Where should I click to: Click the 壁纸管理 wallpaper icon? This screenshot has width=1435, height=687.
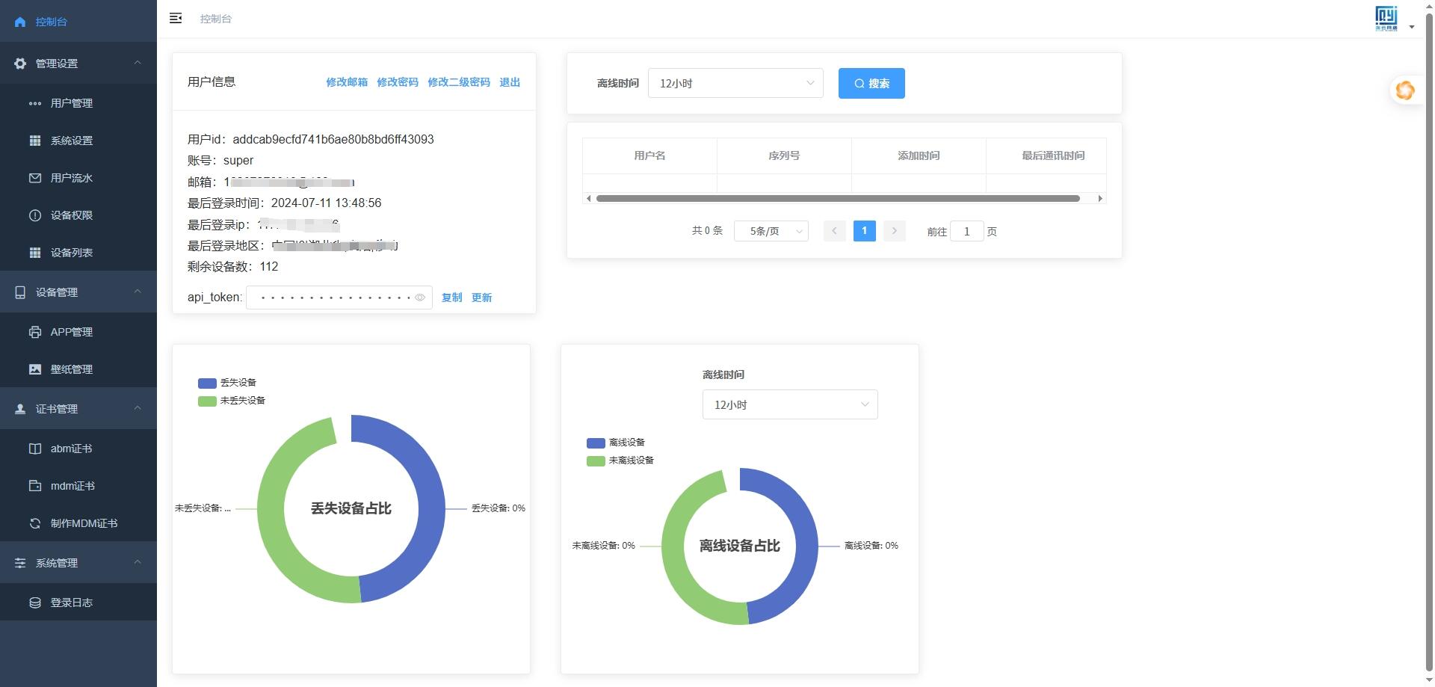[x=35, y=369]
